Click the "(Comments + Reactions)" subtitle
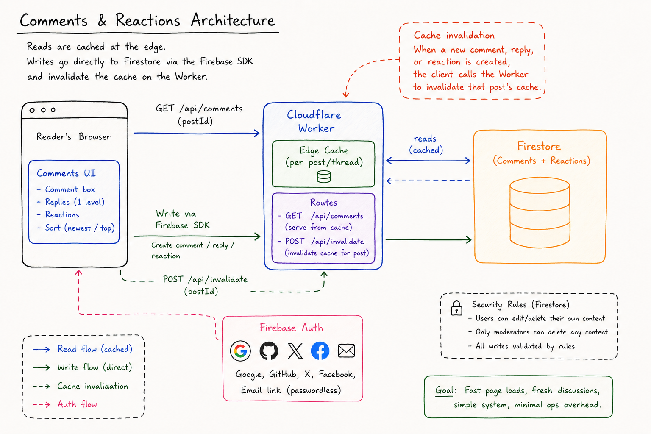This screenshot has width=651, height=434. click(x=541, y=161)
